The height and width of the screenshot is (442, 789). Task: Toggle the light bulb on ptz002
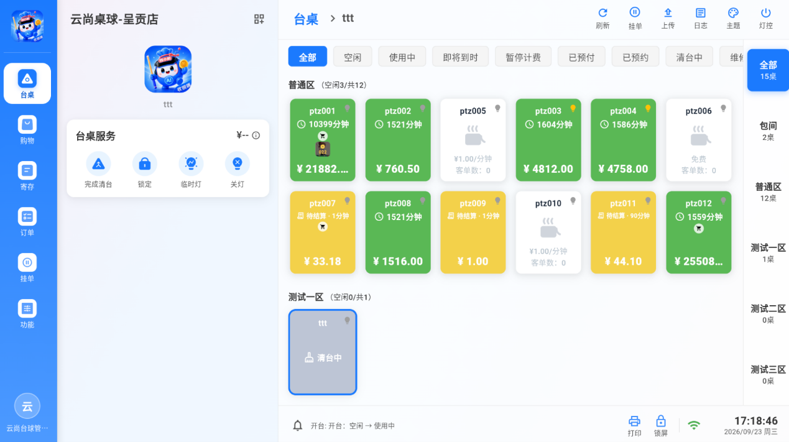(x=422, y=108)
